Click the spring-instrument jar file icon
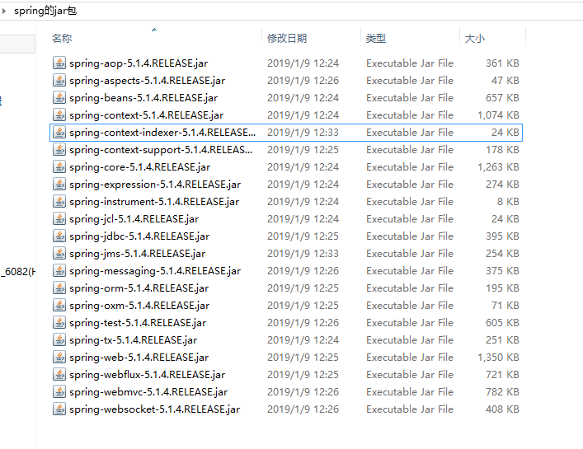 [x=59, y=201]
